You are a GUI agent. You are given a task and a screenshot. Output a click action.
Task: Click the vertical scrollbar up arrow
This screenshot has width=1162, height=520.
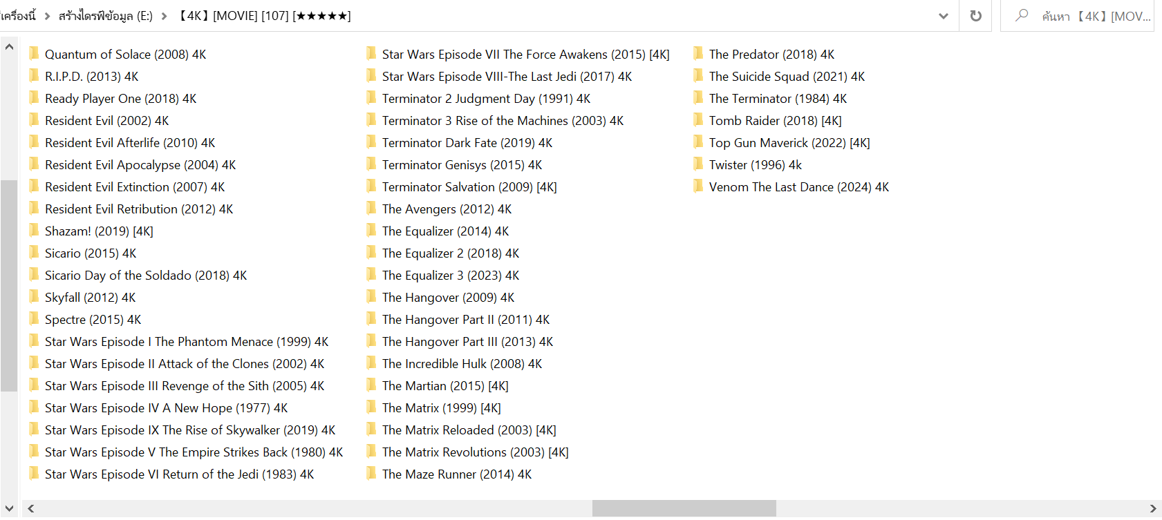[9, 47]
